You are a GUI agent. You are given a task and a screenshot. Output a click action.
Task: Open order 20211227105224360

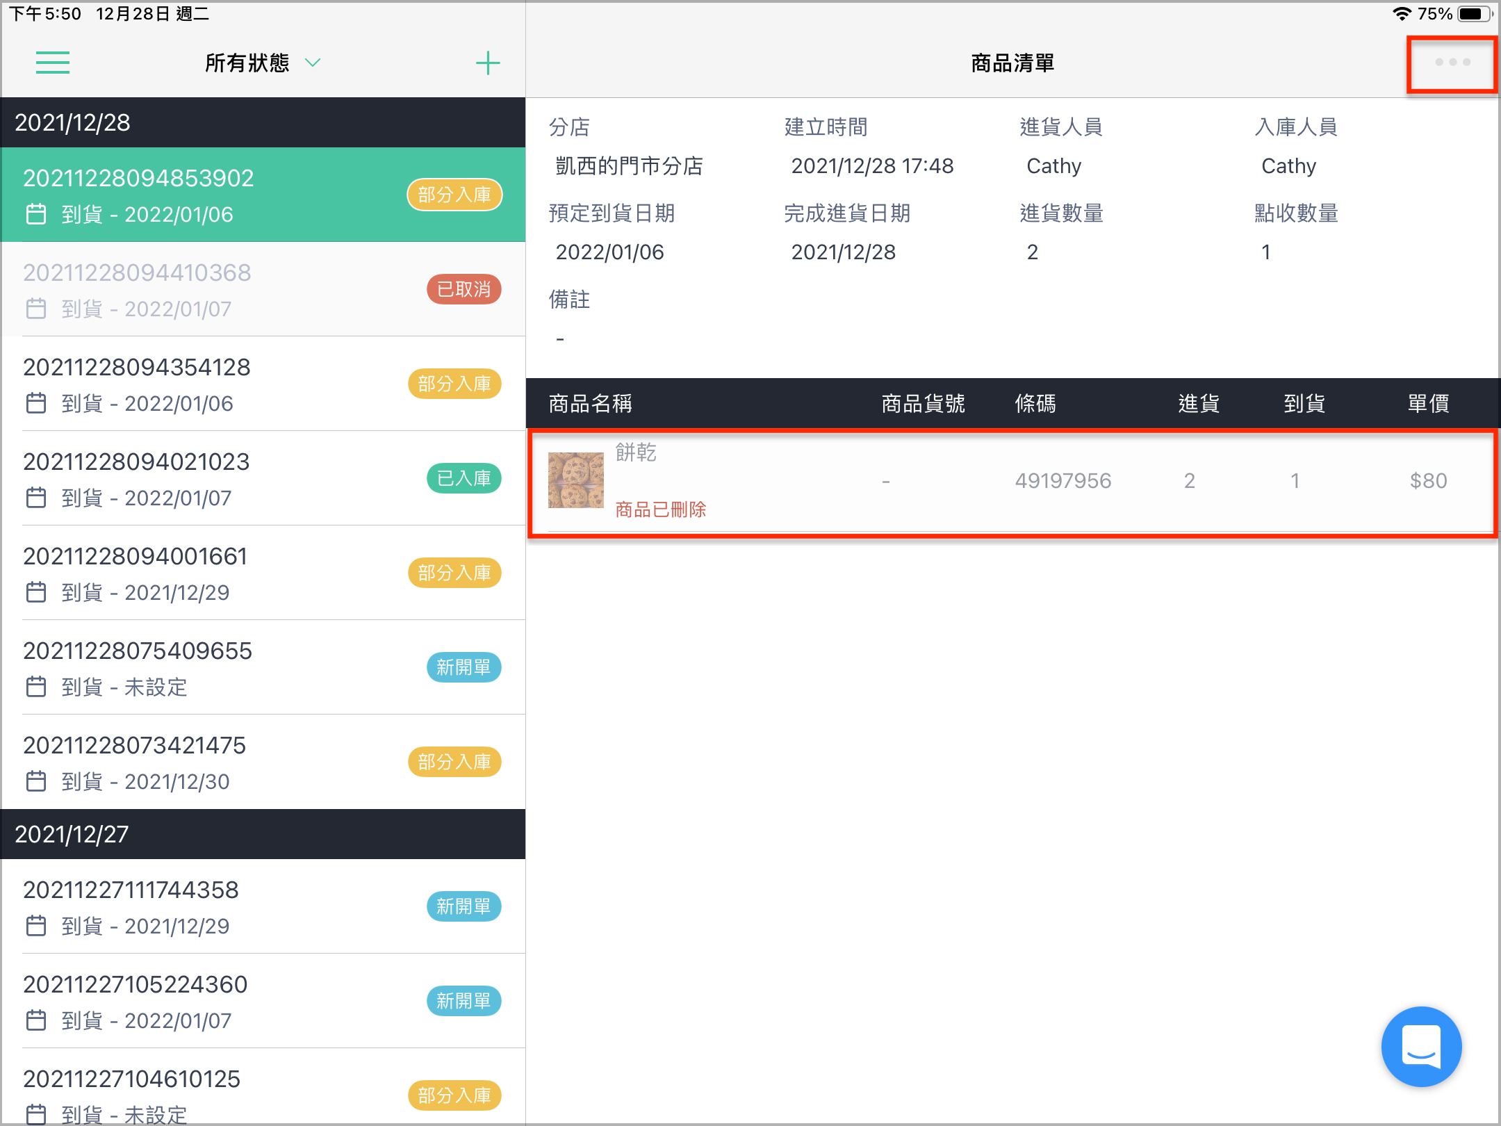coord(263,1001)
